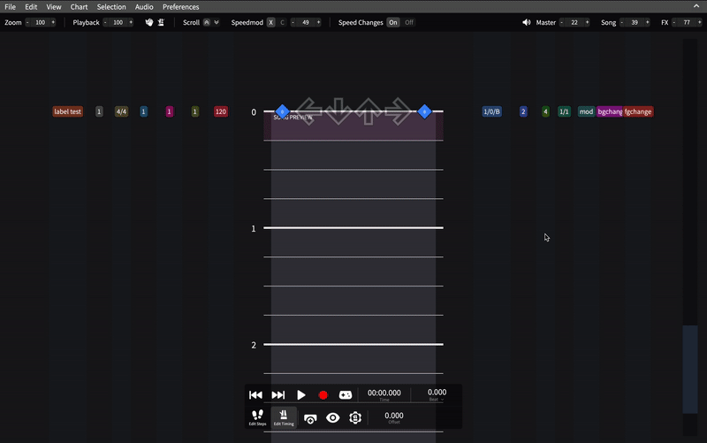The image size is (707, 443).
Task: Select the X speedmod option
Action: [x=270, y=22]
